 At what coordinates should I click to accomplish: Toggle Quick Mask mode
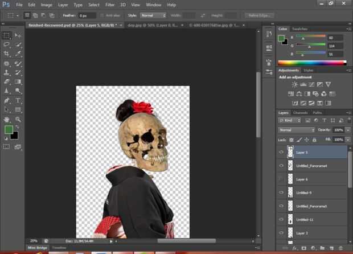tap(6, 147)
